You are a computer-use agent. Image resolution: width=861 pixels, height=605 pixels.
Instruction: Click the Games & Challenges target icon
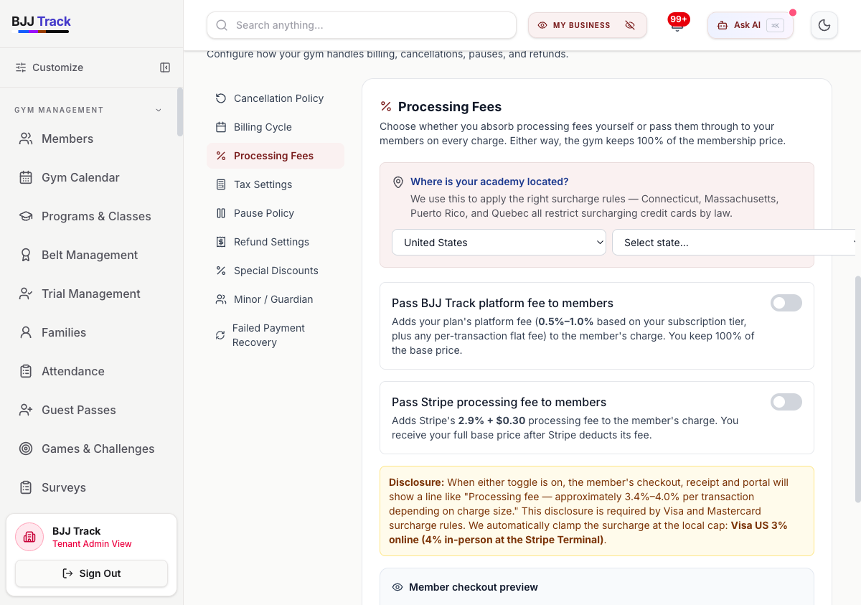pos(26,449)
